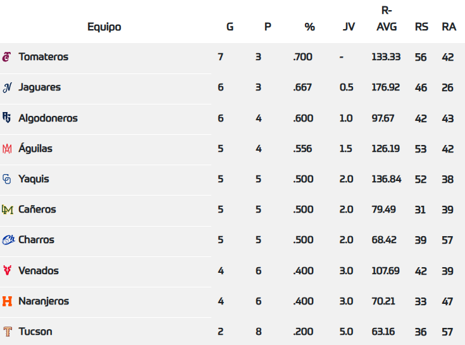Click the % percentage column header
The image size is (465, 345).
pyautogui.click(x=309, y=27)
